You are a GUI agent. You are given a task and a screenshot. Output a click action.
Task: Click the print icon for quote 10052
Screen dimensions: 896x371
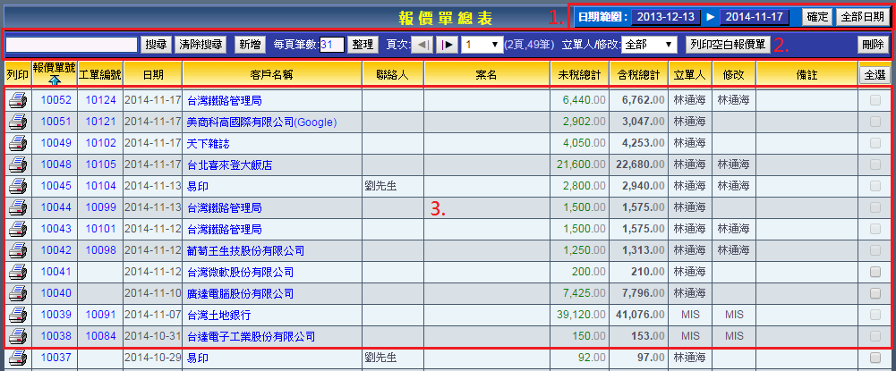17,101
